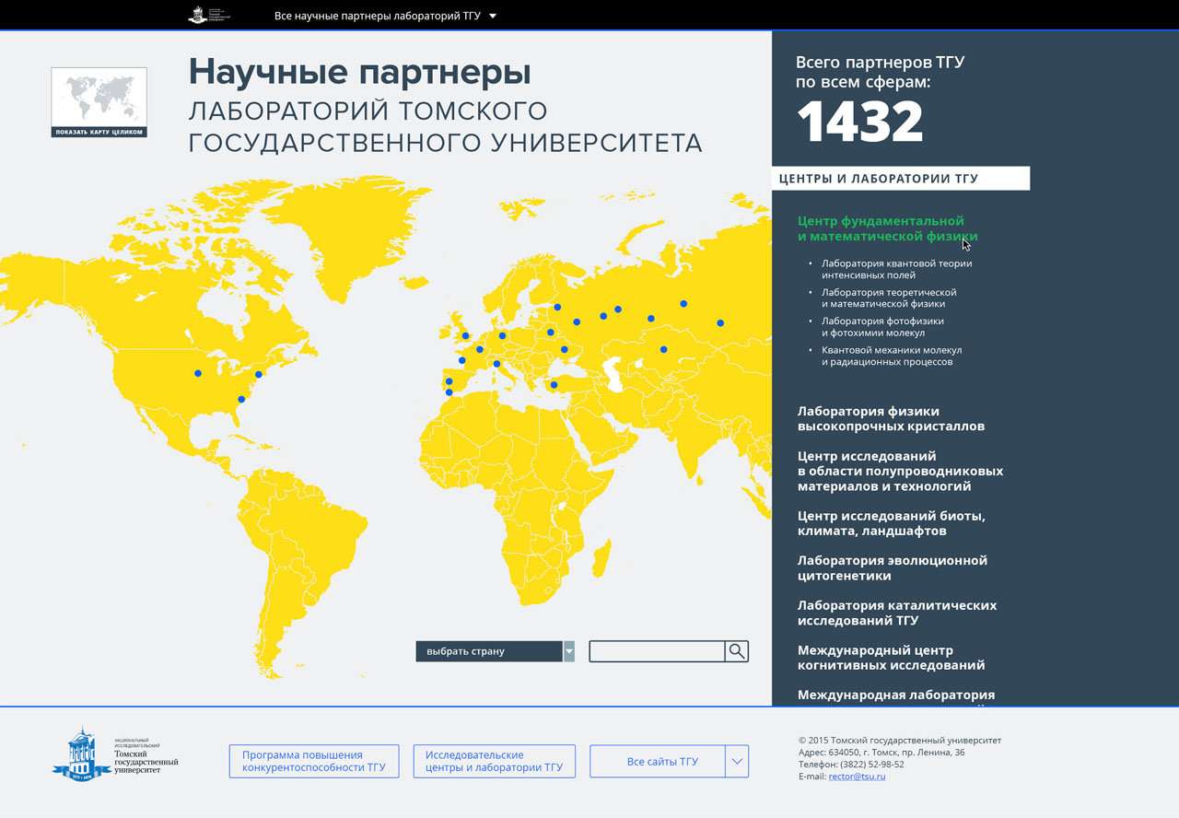Click the arrow of 'выбрать страну'
The image size is (1179, 818).
(x=568, y=651)
